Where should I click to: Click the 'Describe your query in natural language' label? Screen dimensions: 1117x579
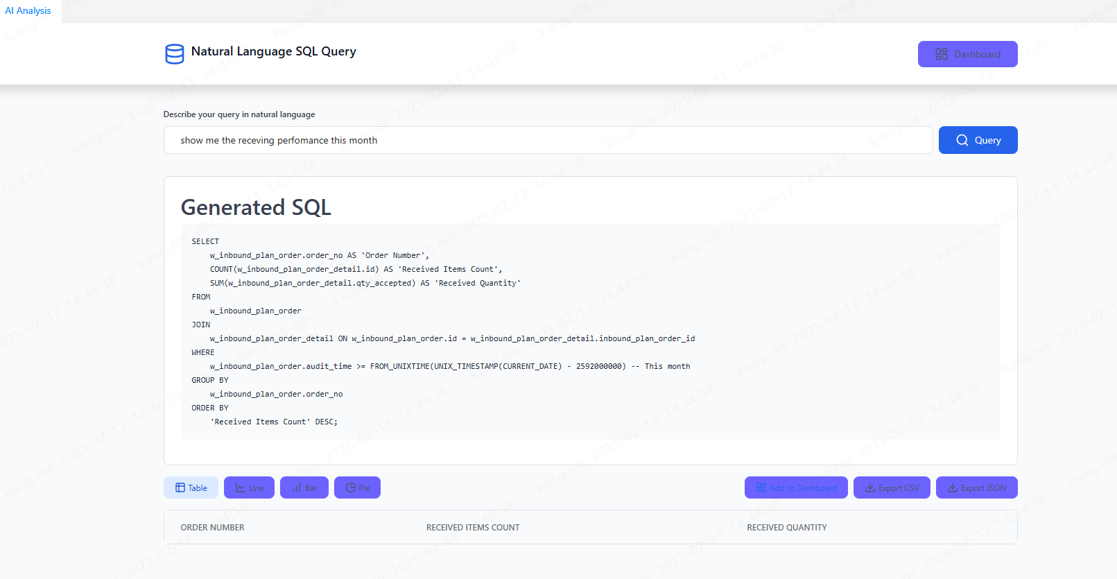point(239,114)
